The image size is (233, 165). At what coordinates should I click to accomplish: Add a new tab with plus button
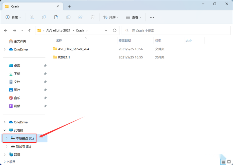pyautogui.click(x=69, y=6)
